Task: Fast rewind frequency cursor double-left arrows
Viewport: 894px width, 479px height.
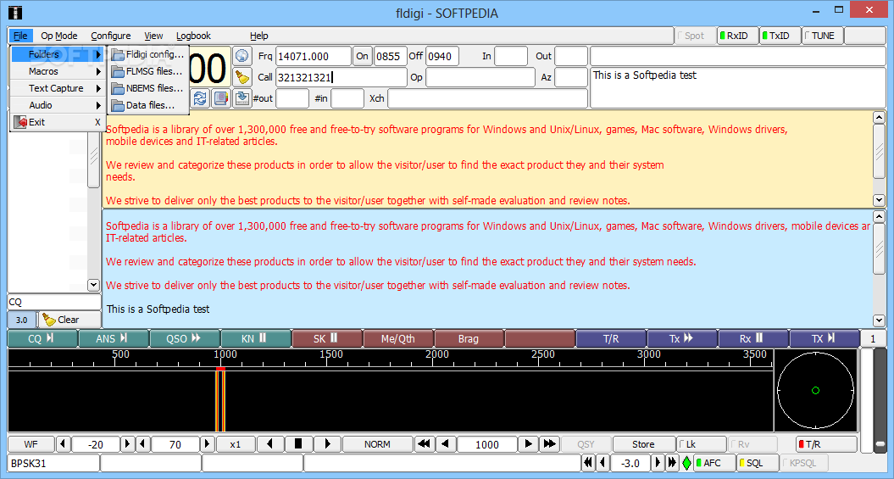Action: 423,443
